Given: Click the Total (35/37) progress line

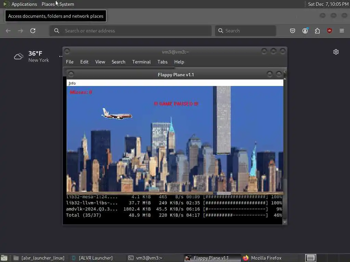Looking at the screenshot, I should [174, 215].
